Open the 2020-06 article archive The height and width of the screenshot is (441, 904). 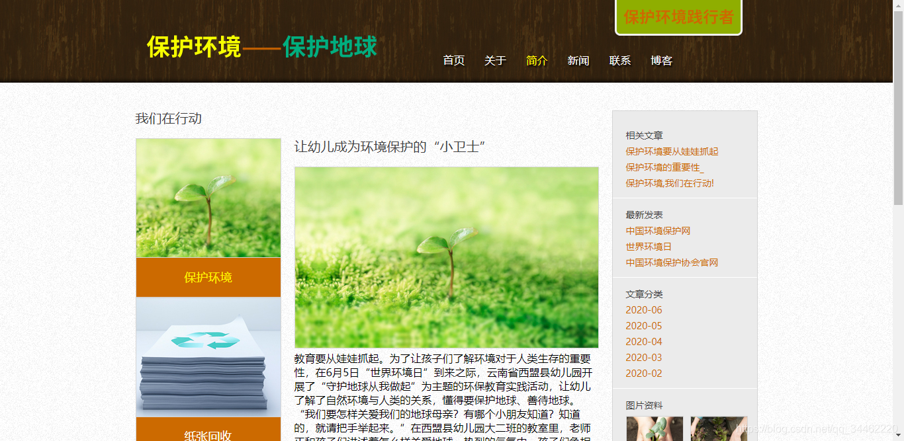click(644, 310)
